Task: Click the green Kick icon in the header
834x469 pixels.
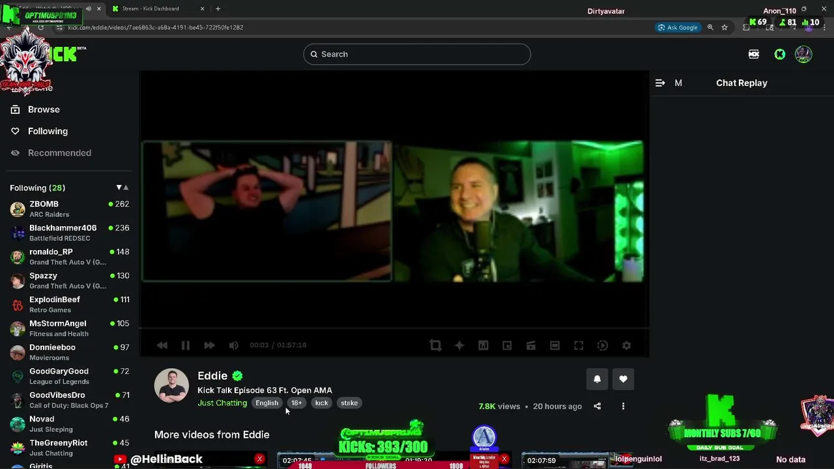Action: coord(780,54)
